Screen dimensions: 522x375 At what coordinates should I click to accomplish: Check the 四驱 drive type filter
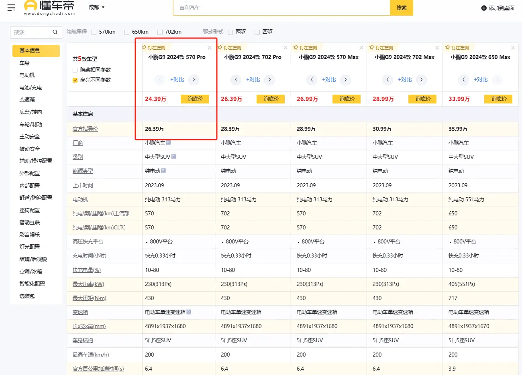tap(257, 32)
